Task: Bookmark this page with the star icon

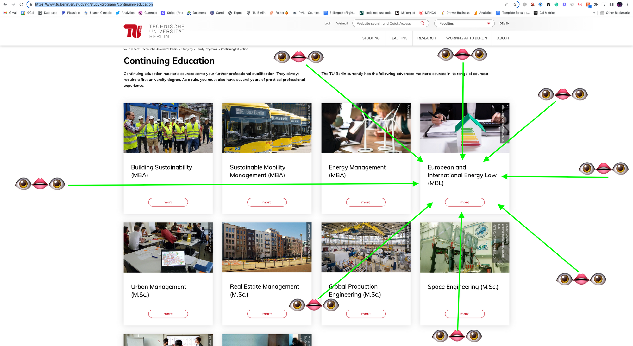Action: pyautogui.click(x=515, y=4)
